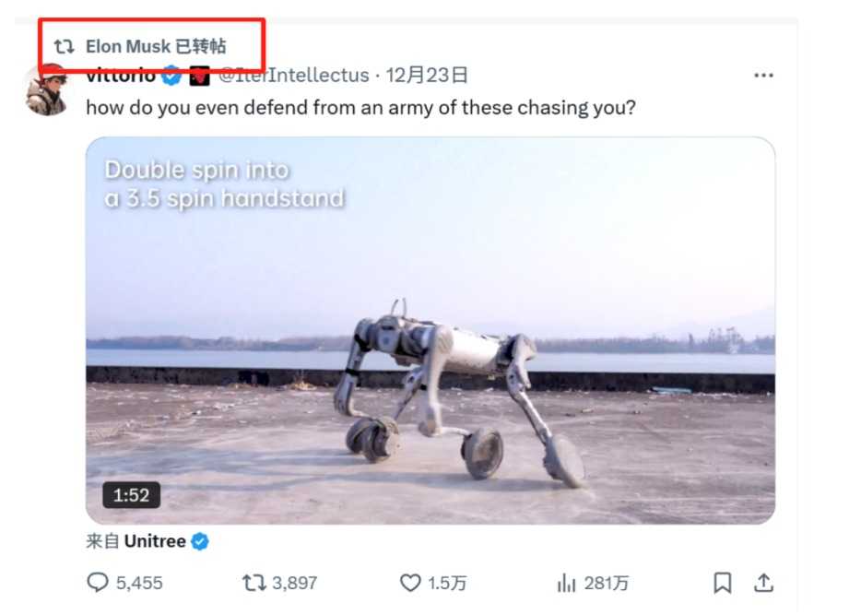
Task: Like the tweet with the heart icon
Action: (x=410, y=583)
